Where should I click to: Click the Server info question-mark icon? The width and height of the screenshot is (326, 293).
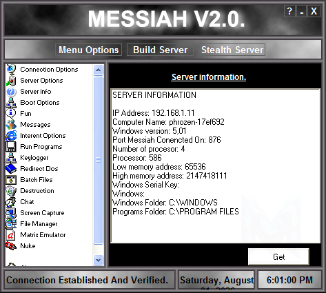11,92
